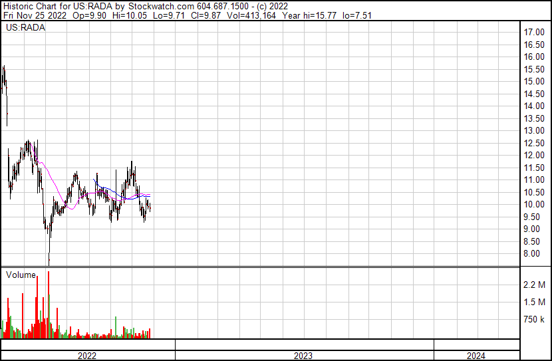Viewport: 552px width, 361px height.
Task: Click the Year hi=15.77 value
Action: coord(309,15)
